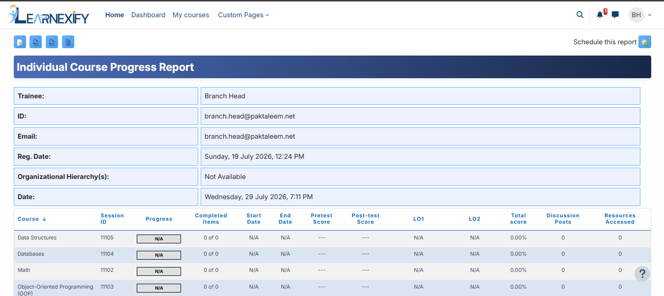Click the Learnexify logo
The width and height of the screenshot is (664, 296).
[49, 15]
